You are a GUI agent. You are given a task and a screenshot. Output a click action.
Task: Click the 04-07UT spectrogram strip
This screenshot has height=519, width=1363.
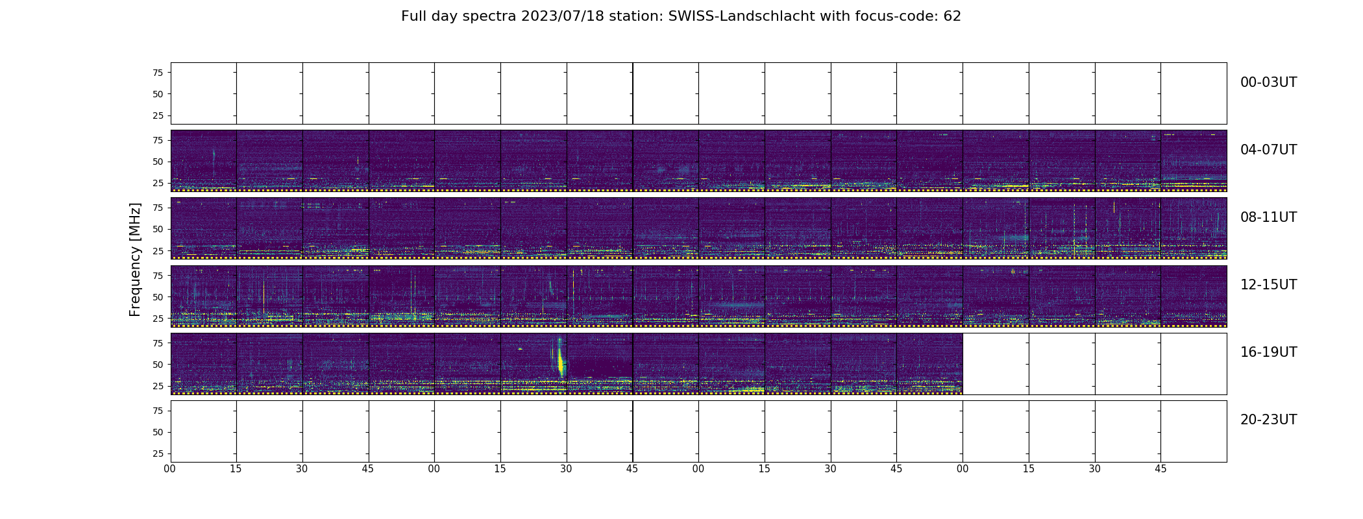698,161
